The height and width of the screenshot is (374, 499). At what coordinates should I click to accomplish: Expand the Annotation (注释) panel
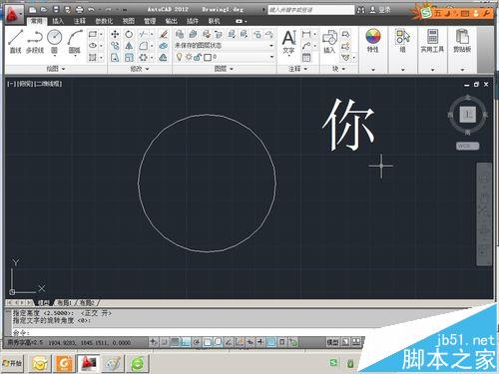[x=297, y=69]
